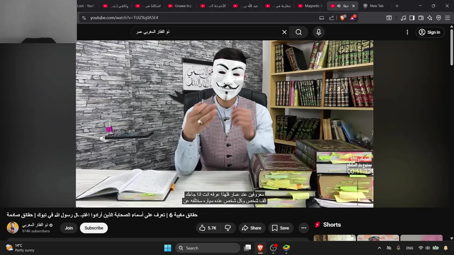This screenshot has width=454, height=255.
Task: Switch to the الأضرحة tab
Action: tap(213, 6)
